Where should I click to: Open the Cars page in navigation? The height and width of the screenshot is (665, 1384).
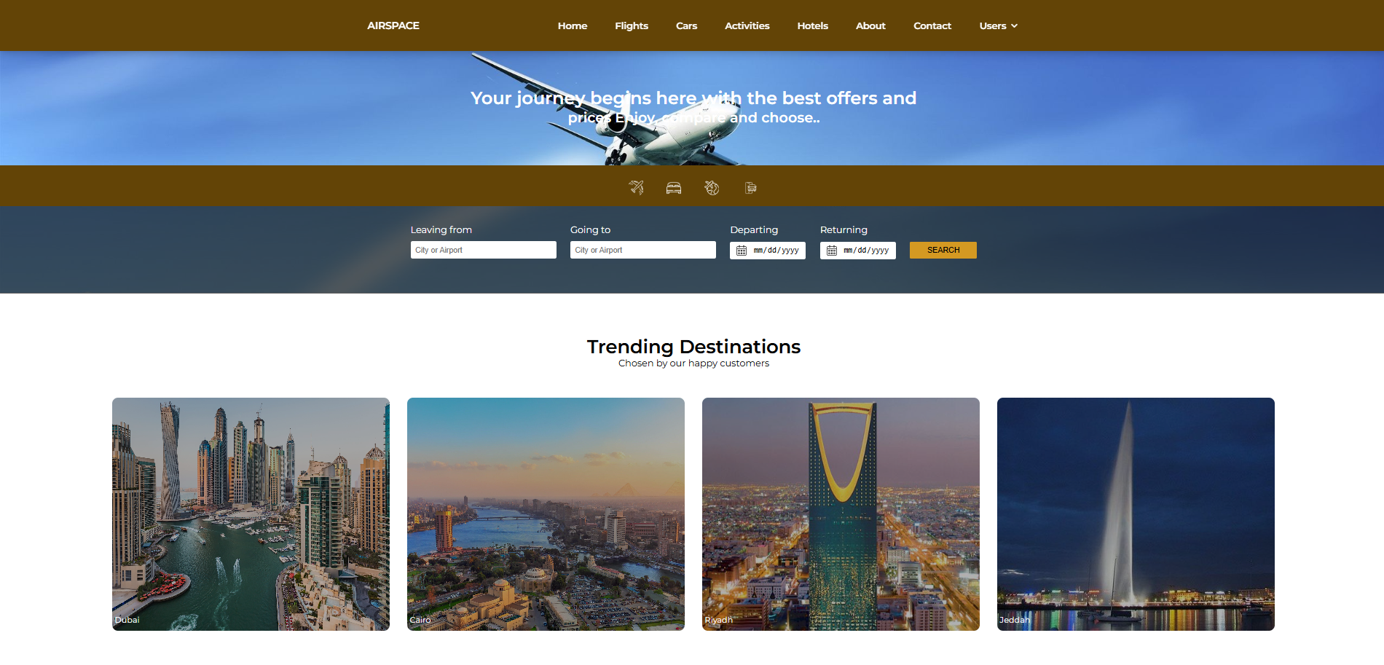click(x=686, y=25)
